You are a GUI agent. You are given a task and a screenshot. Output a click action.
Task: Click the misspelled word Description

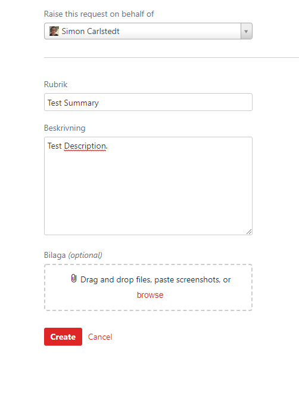(x=85, y=146)
